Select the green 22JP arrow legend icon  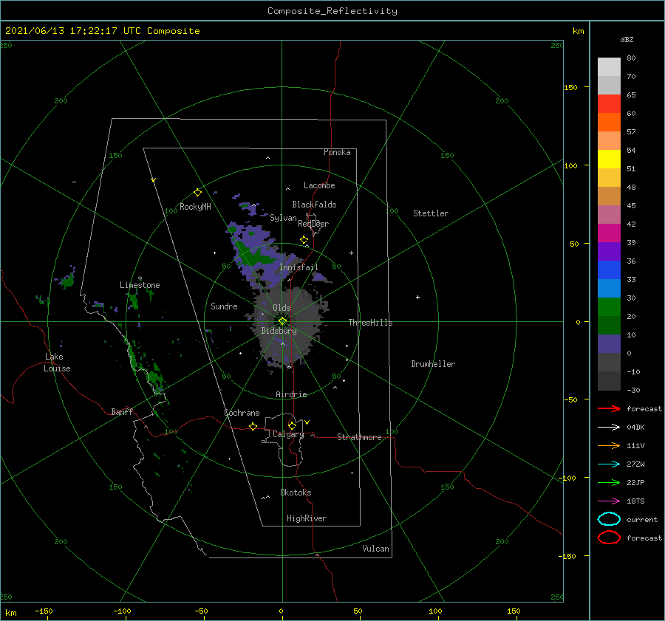point(609,482)
